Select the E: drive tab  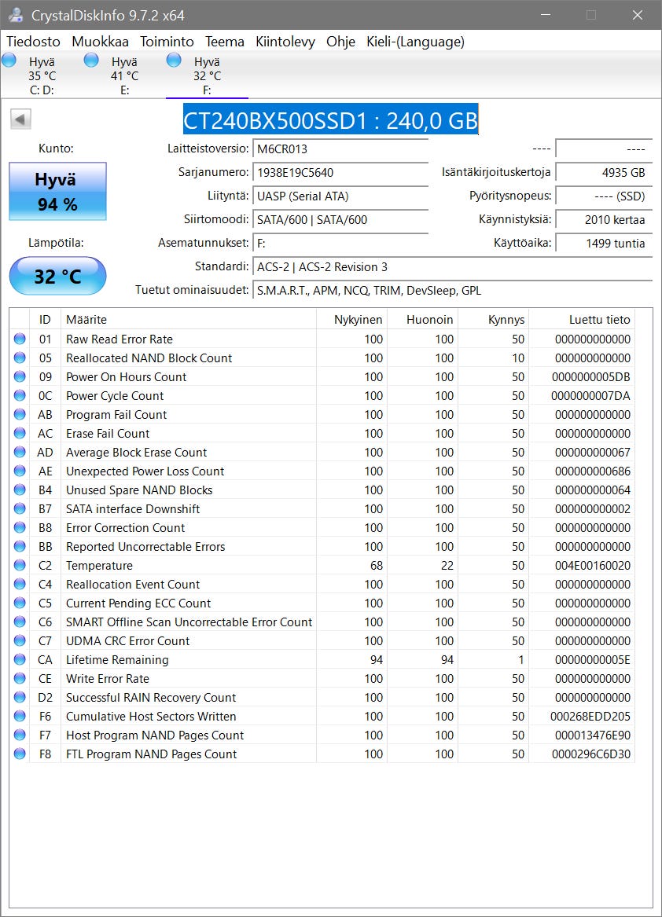[x=124, y=75]
